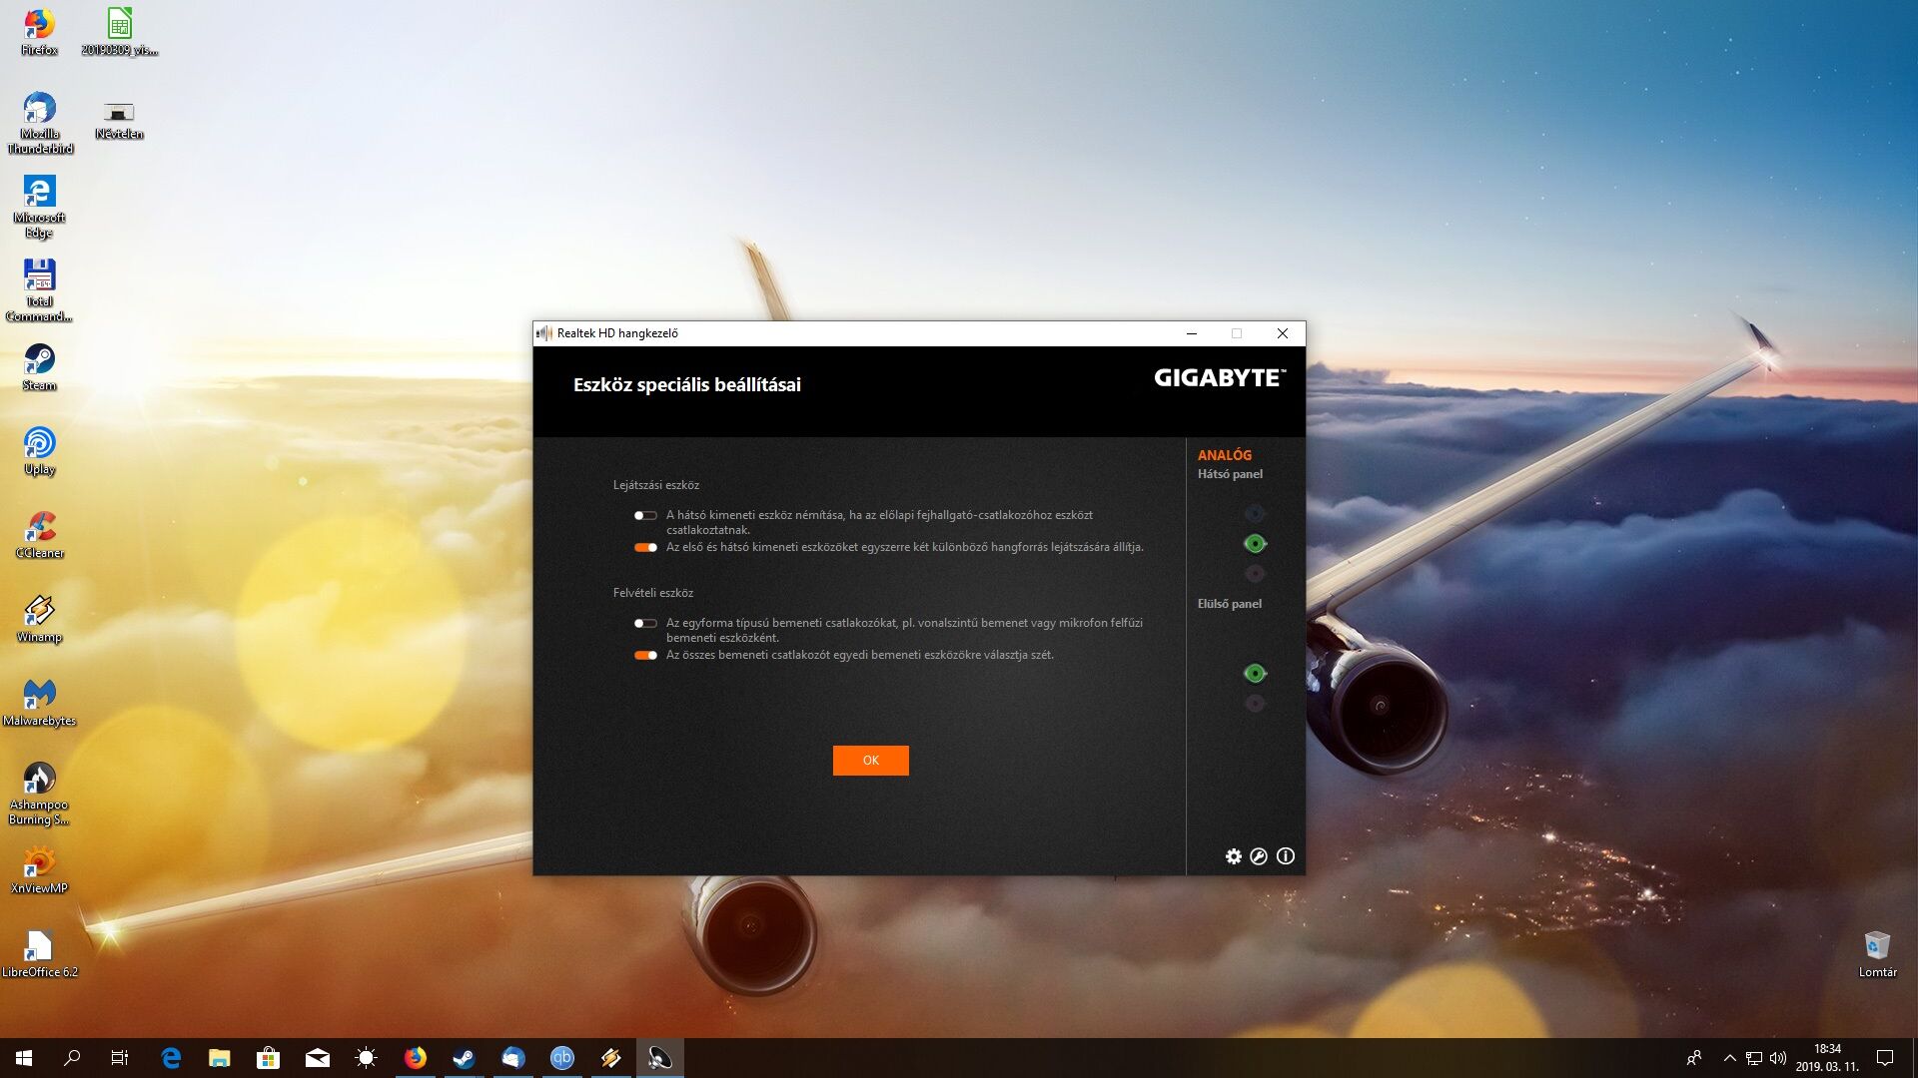Open the Lomtár recycle bin icon
Screen dimensions: 1918x1078
1877,953
